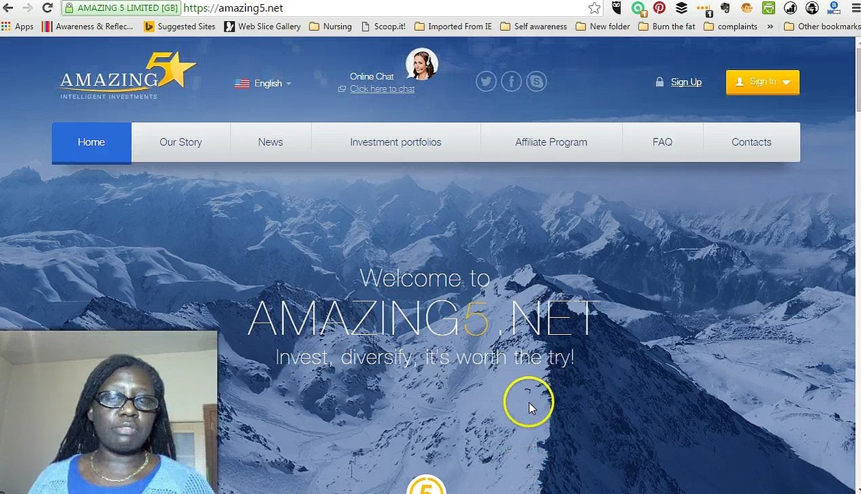
Task: Open the site Facebook icon
Action: pos(512,82)
